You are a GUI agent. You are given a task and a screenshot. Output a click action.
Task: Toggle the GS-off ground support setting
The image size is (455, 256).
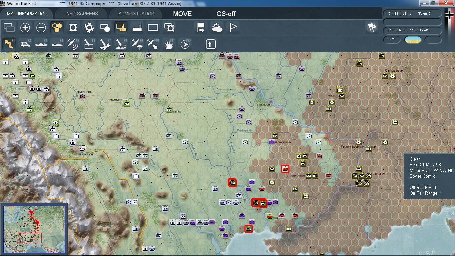tap(226, 14)
